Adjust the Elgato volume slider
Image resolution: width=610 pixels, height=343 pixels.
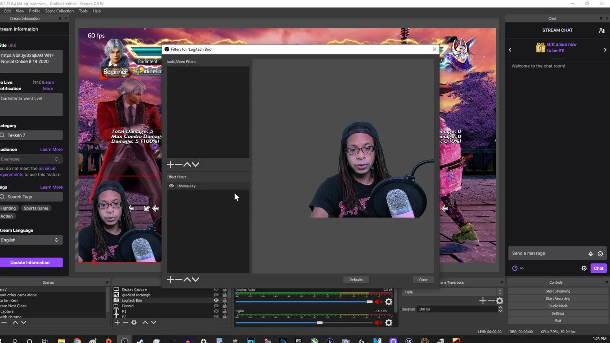pyautogui.click(x=319, y=323)
